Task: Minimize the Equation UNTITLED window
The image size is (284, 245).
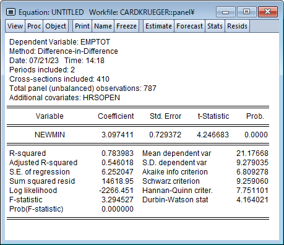Action: 226,12
